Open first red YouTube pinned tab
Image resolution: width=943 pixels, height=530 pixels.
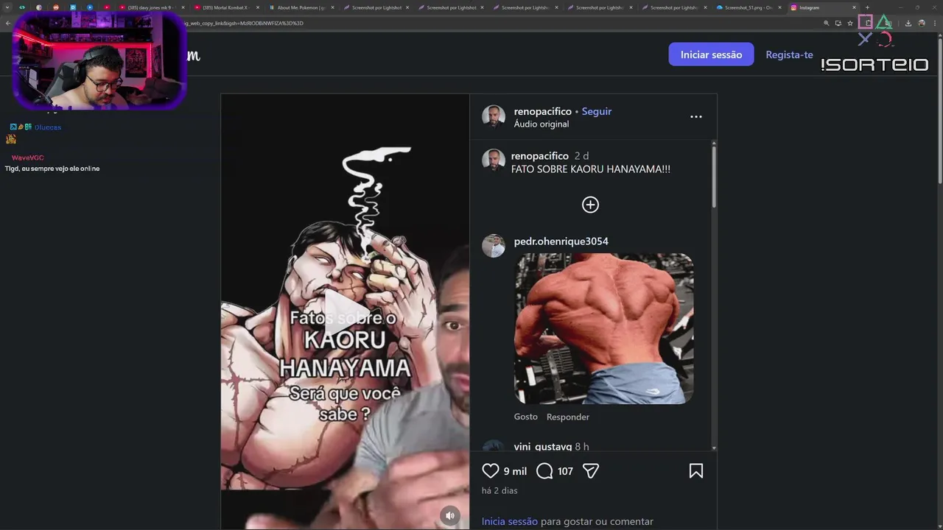tap(106, 7)
